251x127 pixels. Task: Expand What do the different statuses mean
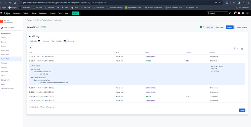(x=42, y=107)
